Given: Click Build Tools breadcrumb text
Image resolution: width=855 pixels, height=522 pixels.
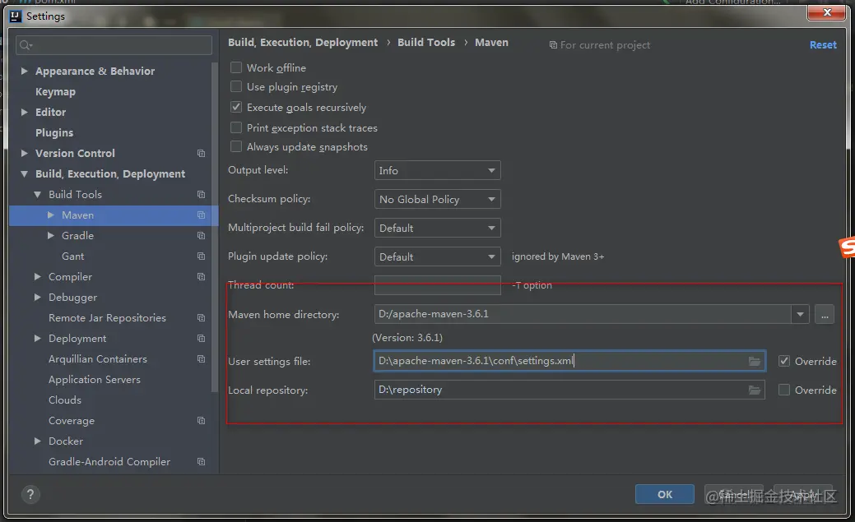Looking at the screenshot, I should pyautogui.click(x=426, y=43).
